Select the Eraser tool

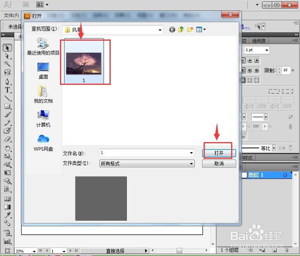coord(7,139)
